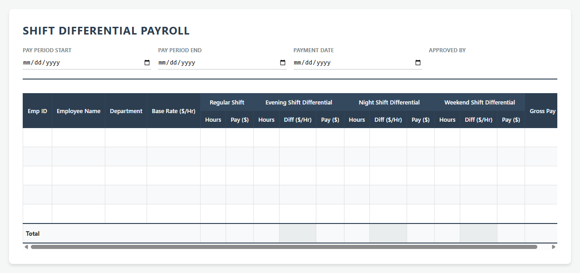Click the Department column header

tap(126, 111)
